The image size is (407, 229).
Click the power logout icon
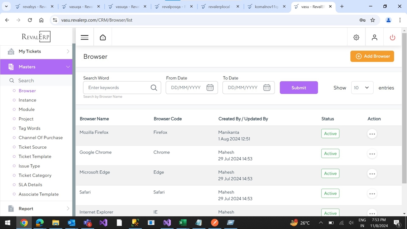tap(392, 37)
